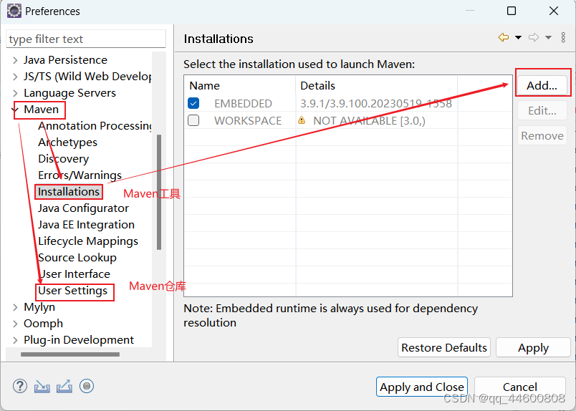Select Annotation Processing under Maven
This screenshot has height=411, width=576.
[95, 125]
